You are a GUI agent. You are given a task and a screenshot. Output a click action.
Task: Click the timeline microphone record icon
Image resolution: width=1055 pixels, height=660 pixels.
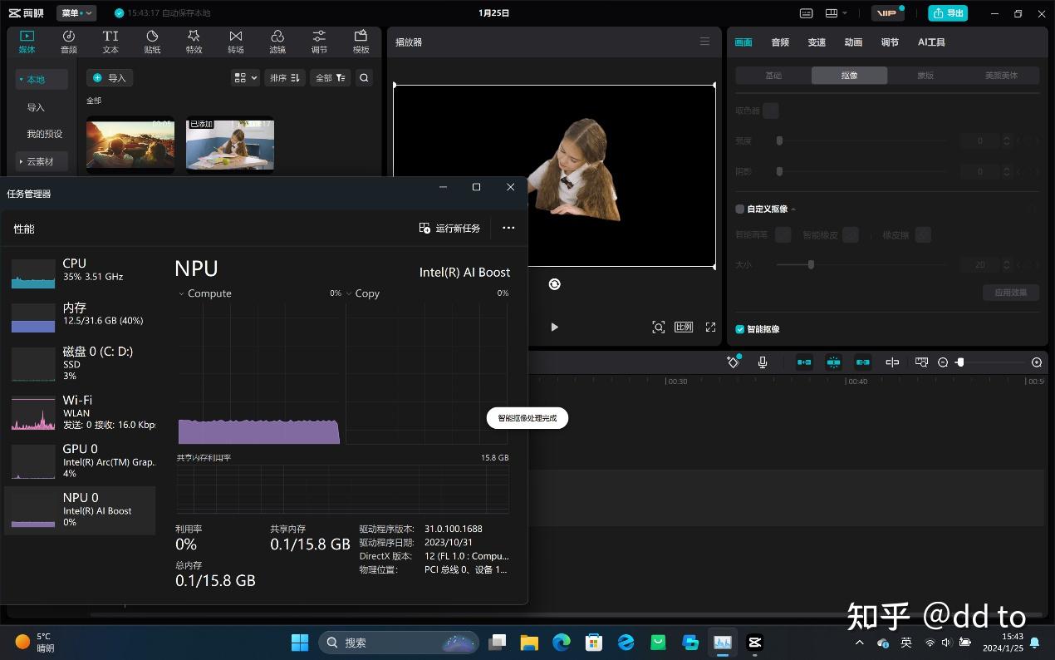pyautogui.click(x=762, y=362)
